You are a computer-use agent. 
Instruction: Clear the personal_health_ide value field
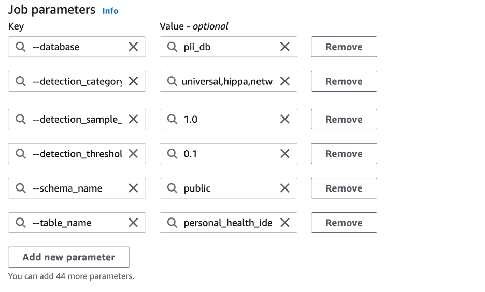point(284,223)
